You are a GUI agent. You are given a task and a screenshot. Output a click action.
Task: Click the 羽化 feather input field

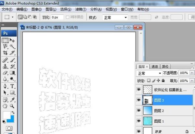57,18
